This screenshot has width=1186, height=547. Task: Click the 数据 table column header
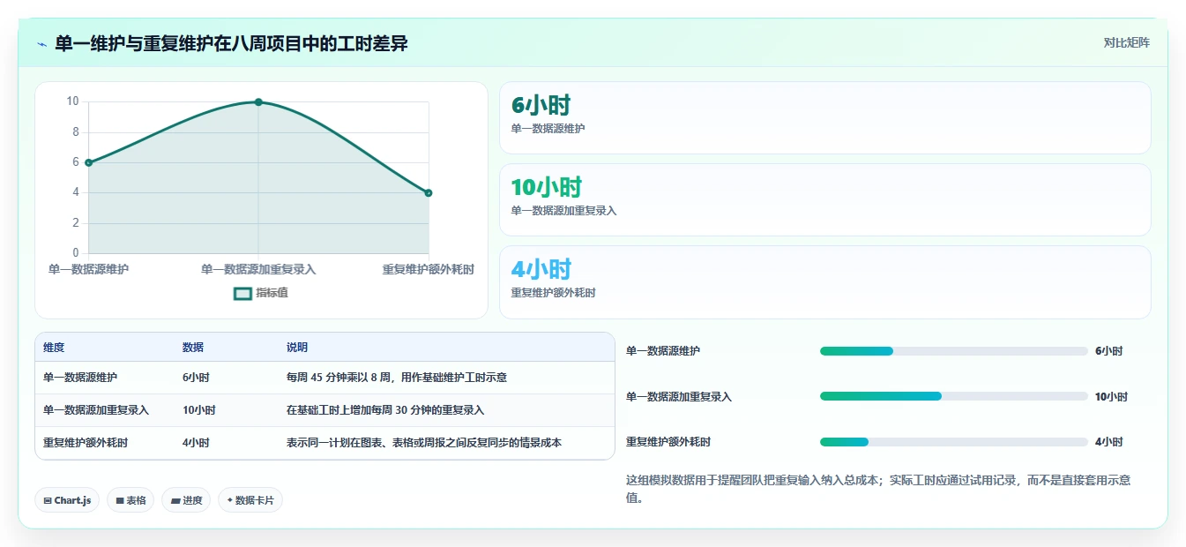(x=193, y=348)
